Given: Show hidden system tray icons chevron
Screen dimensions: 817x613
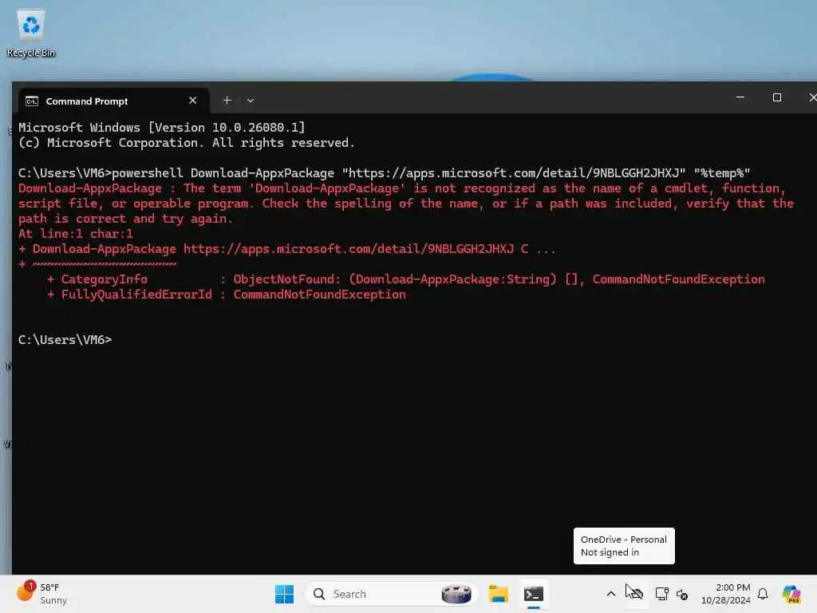Looking at the screenshot, I should pyautogui.click(x=610, y=594).
